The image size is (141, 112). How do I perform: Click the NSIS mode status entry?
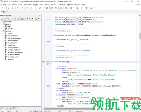point(59,111)
